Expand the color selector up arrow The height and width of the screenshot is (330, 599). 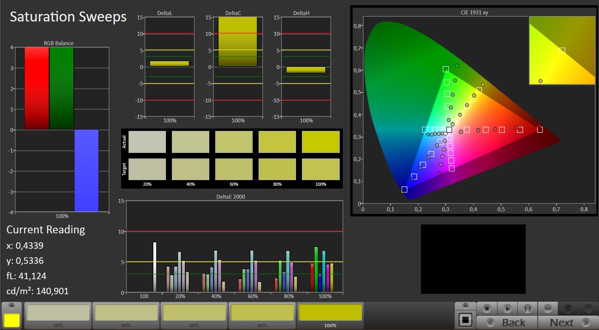(x=11, y=306)
